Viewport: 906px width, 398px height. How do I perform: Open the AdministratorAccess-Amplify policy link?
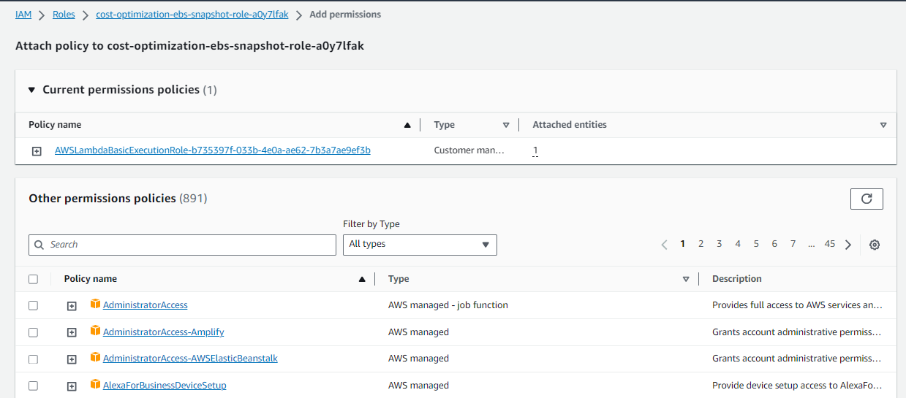[x=163, y=332]
